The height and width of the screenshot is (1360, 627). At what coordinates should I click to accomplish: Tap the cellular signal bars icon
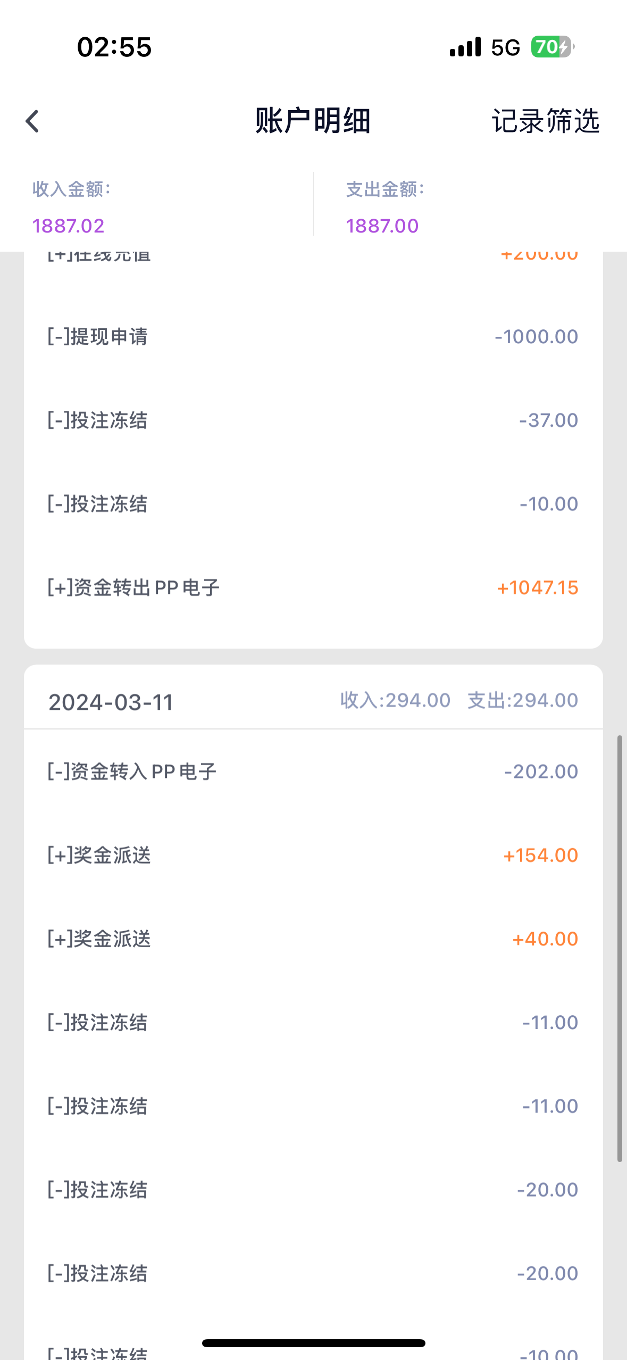pos(465,47)
